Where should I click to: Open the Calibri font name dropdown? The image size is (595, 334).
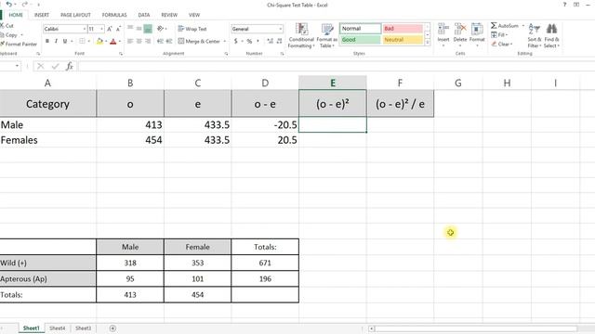pyautogui.click(x=85, y=29)
